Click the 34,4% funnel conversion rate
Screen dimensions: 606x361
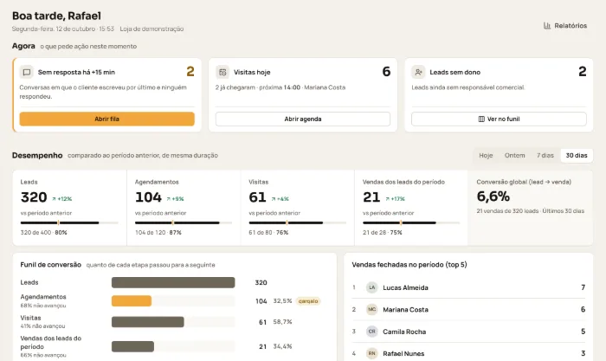click(282, 346)
